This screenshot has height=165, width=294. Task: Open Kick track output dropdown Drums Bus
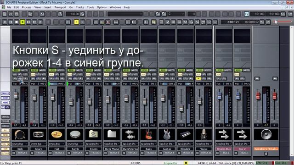click(x=20, y=144)
